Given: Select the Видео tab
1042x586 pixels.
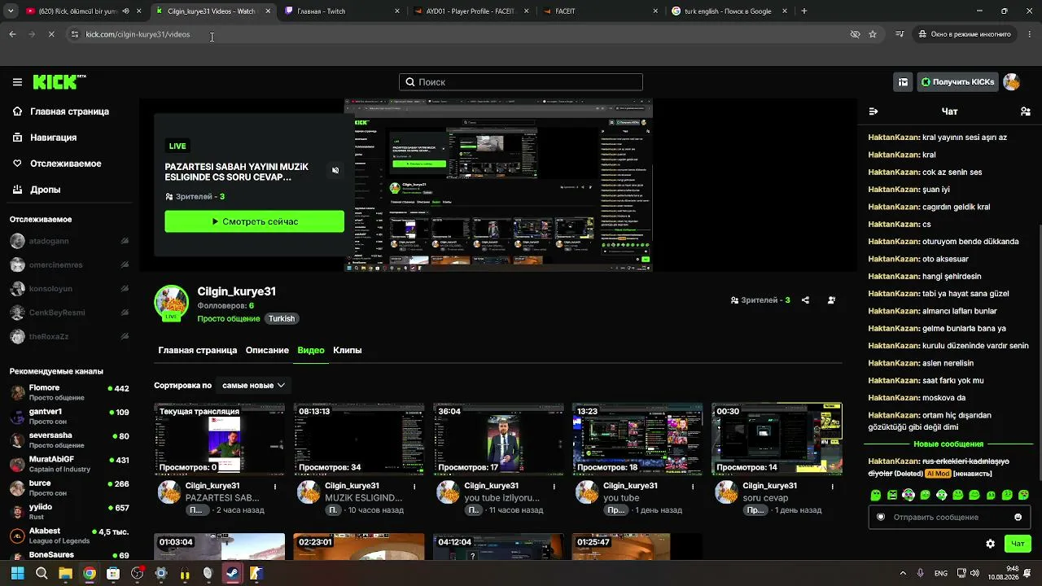Looking at the screenshot, I should point(311,350).
